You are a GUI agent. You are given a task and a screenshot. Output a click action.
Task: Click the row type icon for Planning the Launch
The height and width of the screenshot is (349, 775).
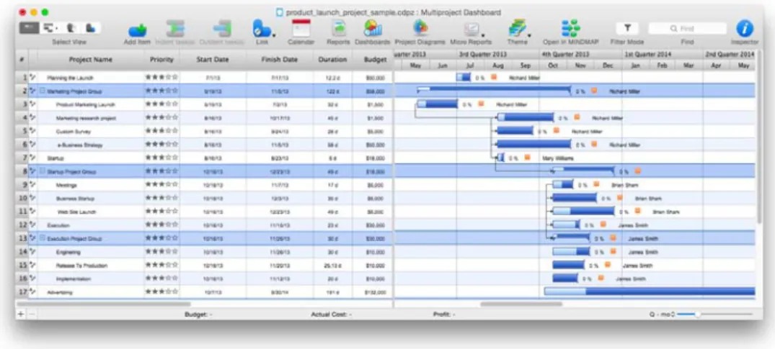point(32,77)
